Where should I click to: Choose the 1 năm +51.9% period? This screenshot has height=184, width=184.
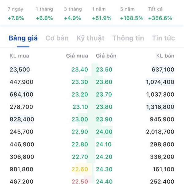102,13
